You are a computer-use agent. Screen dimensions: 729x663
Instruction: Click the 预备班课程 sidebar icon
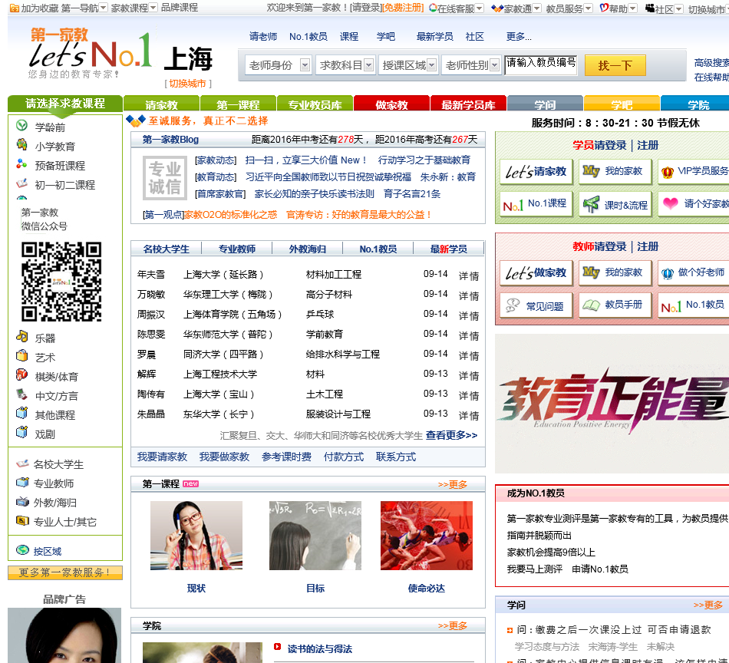pyautogui.click(x=21, y=163)
